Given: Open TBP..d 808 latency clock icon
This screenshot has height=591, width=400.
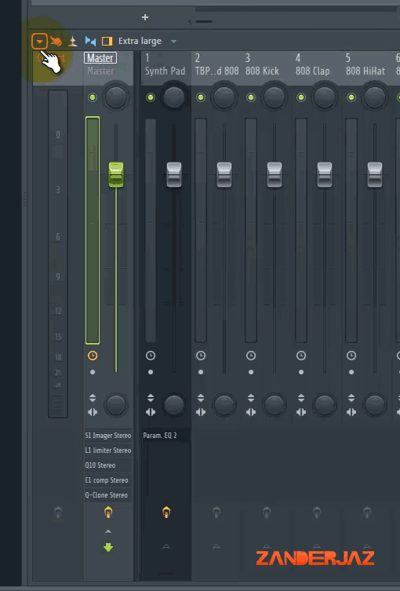Looking at the screenshot, I should (201, 356).
